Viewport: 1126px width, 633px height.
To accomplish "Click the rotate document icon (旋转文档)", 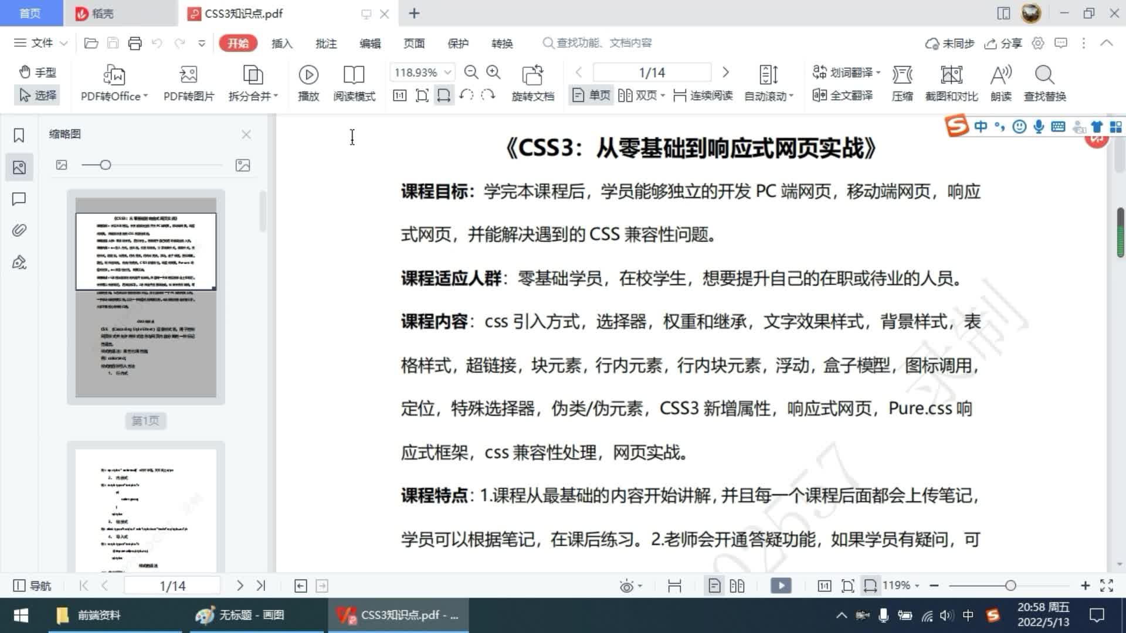I will 533,82.
